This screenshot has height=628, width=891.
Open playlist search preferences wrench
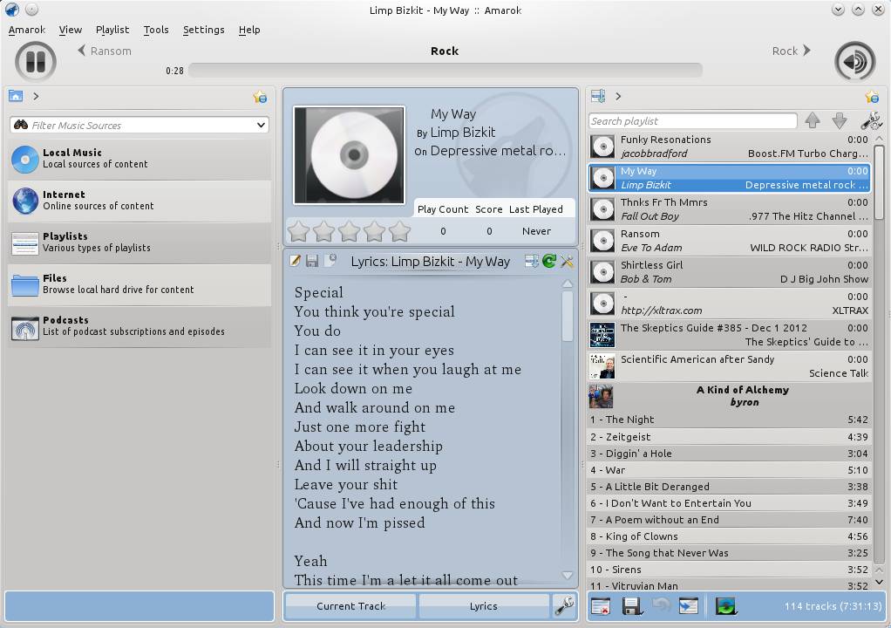coord(871,120)
